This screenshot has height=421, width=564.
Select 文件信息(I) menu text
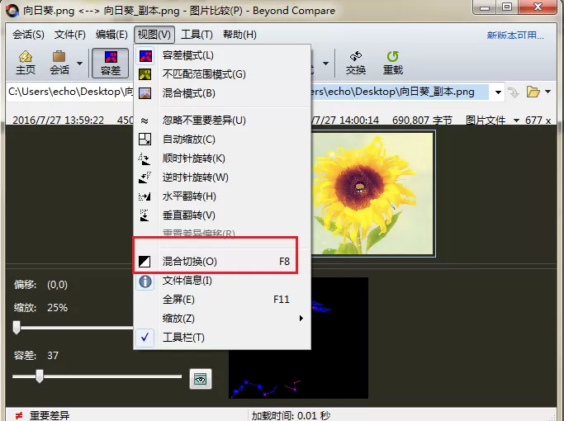click(x=187, y=281)
